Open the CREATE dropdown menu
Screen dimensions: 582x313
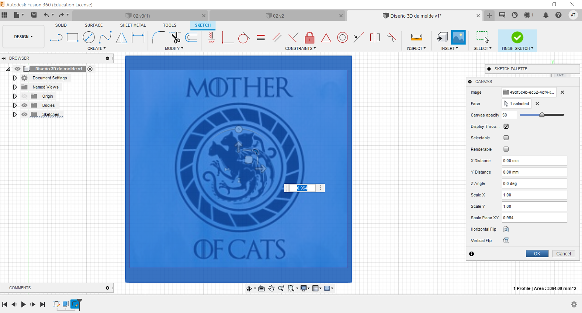click(x=96, y=48)
